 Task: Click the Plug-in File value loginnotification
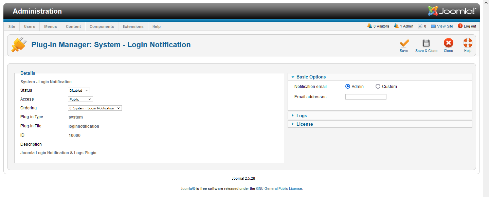coord(84,126)
